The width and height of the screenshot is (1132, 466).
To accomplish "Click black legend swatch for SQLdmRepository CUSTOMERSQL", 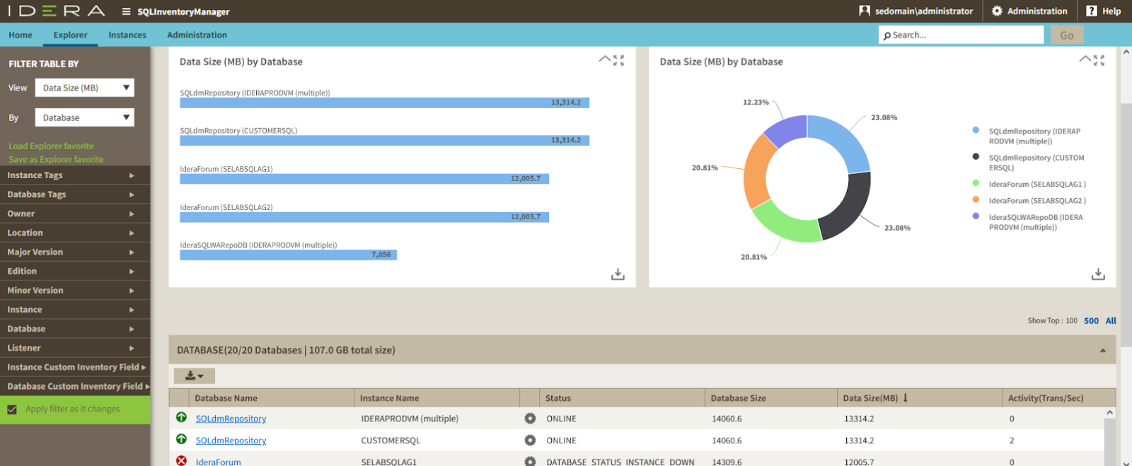I will pos(976,156).
